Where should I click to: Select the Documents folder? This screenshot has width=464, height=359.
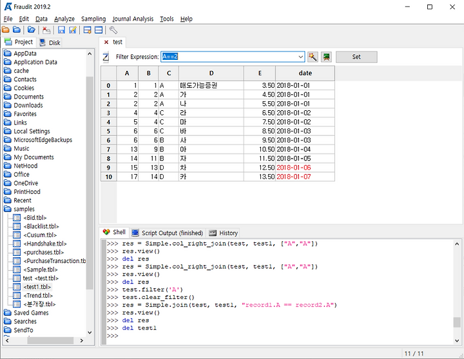29,97
